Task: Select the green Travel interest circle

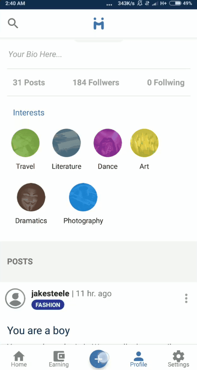Action: (x=25, y=143)
